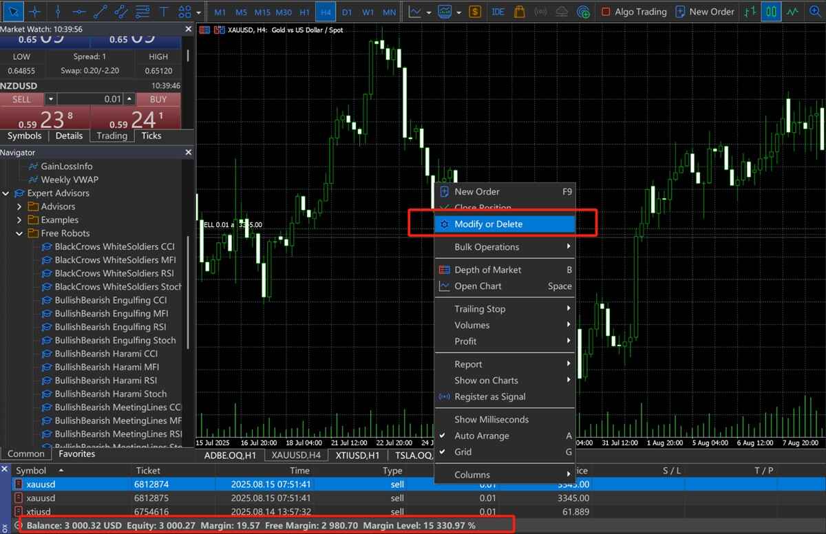Click the chart type line icon
This screenshot has height=534, width=826.
pyautogui.click(x=415, y=12)
